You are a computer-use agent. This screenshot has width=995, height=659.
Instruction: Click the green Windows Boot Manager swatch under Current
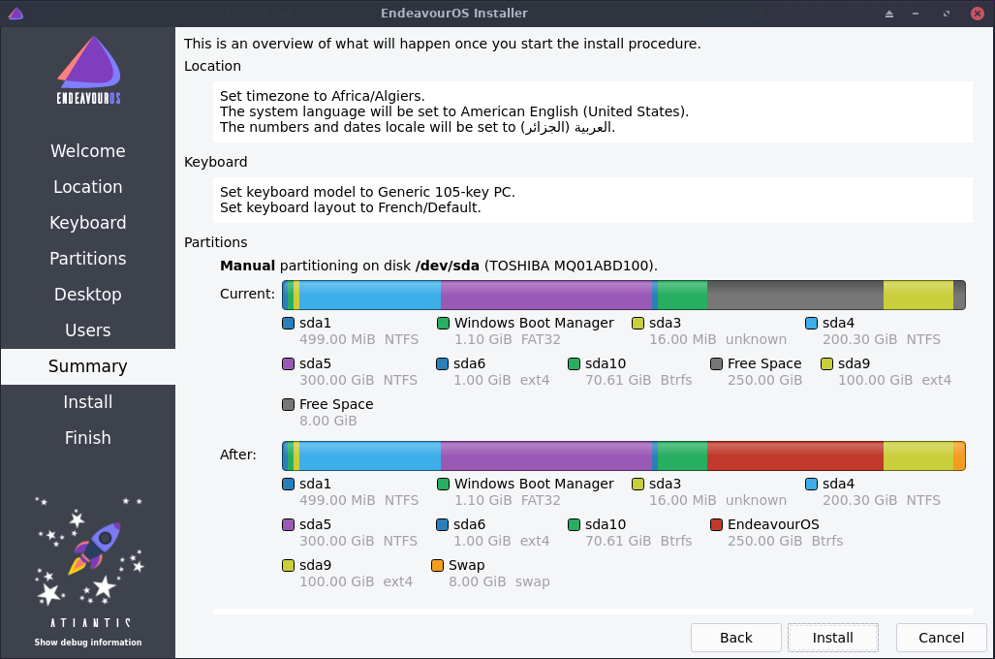click(443, 323)
